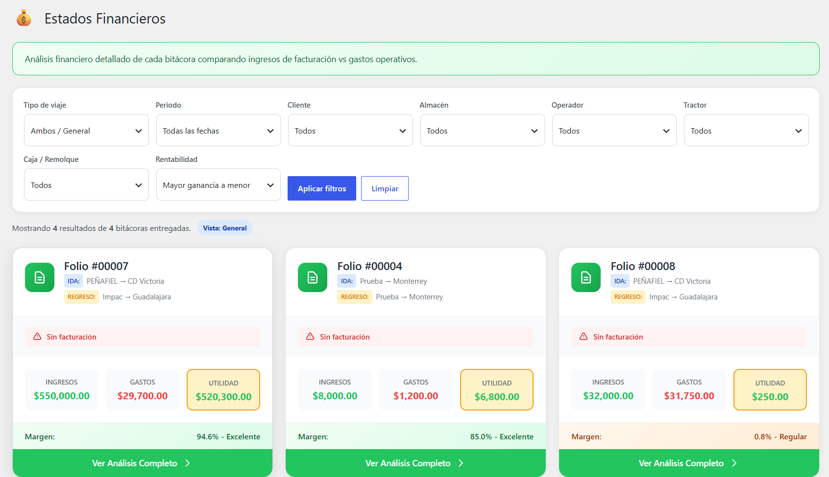Viewport: 829px width, 477px height.
Task: Open the Tractor filter dropdown
Action: pyautogui.click(x=746, y=130)
